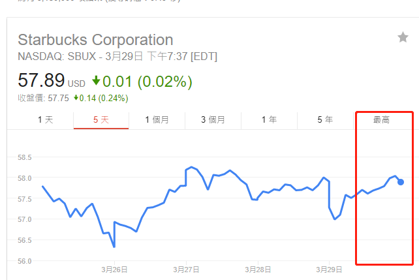Click the 3月28日 date label on the axis
The image size is (419, 280).
(258, 268)
